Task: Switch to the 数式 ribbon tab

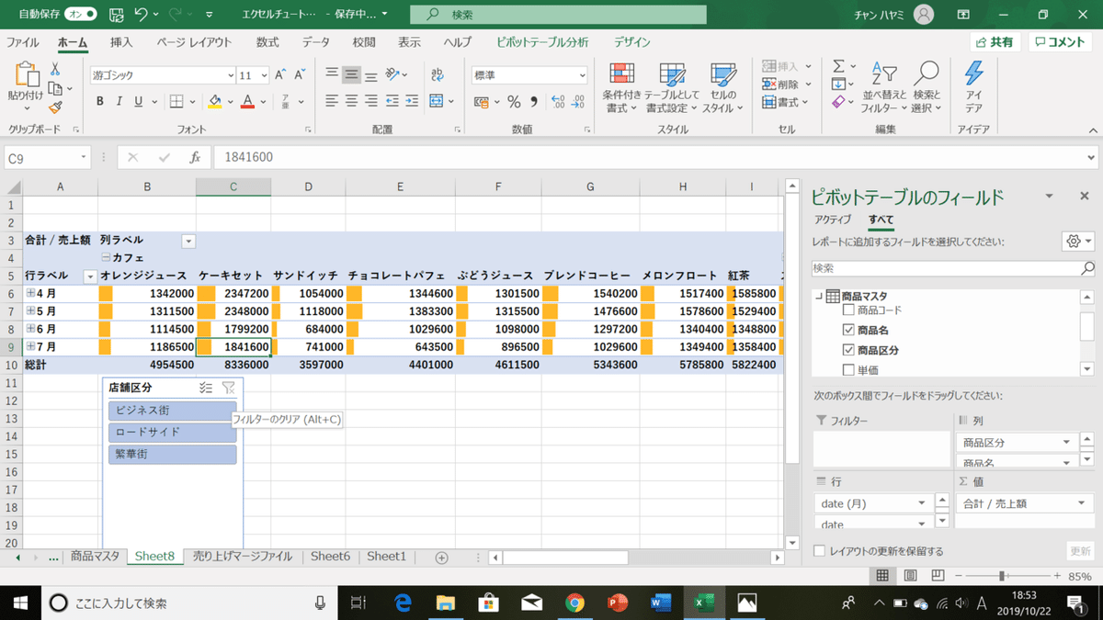Action: pyautogui.click(x=267, y=42)
